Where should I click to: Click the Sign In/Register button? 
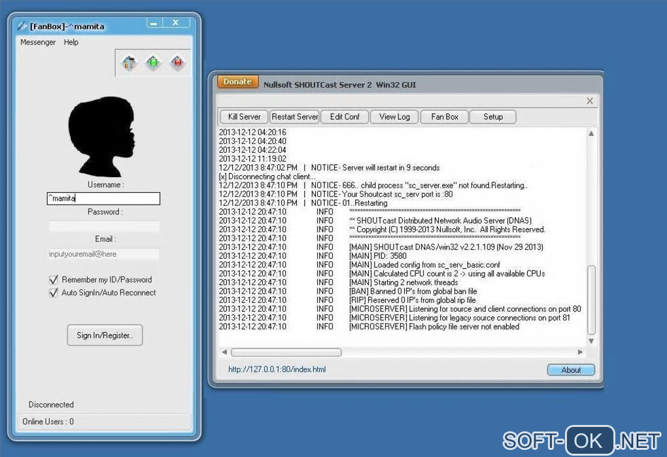[x=105, y=335]
